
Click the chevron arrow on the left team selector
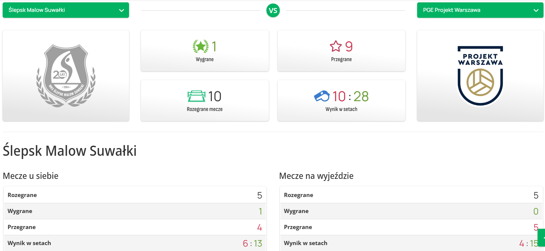tap(121, 10)
